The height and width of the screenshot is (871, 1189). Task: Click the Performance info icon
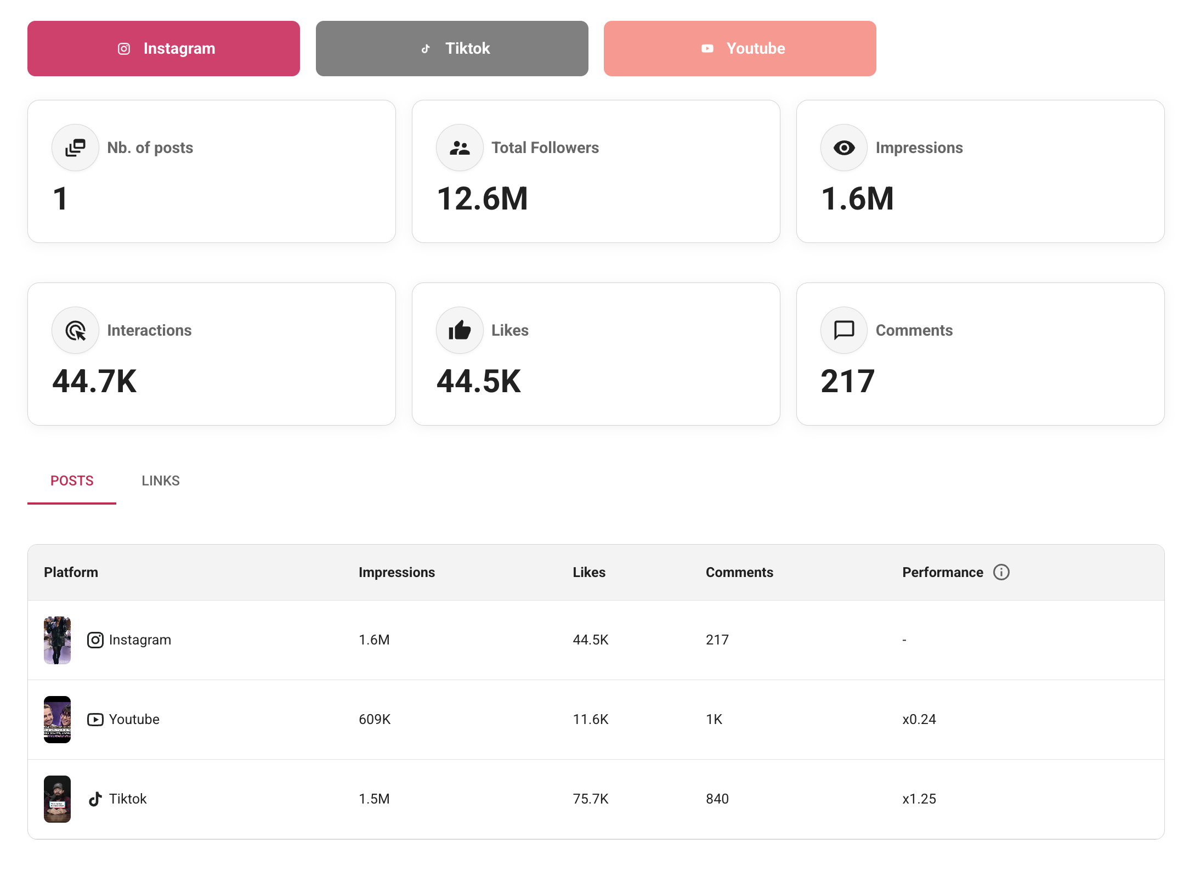(x=1001, y=572)
